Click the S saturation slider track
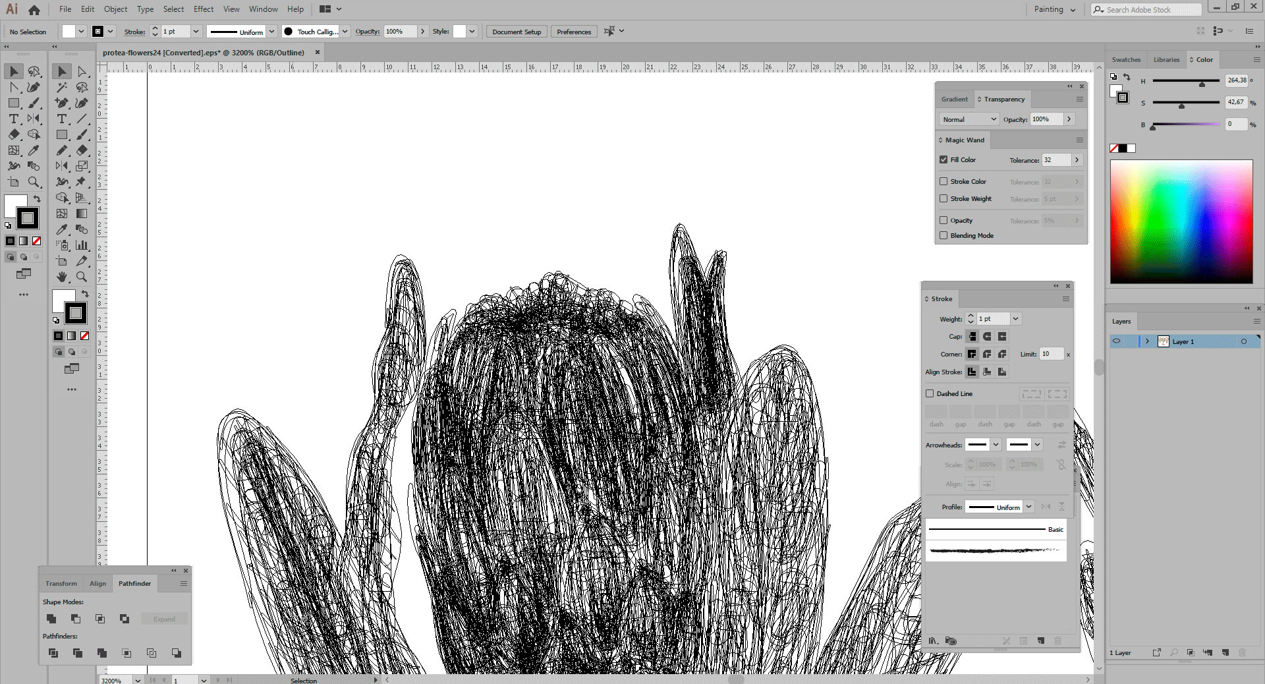 (x=1185, y=103)
